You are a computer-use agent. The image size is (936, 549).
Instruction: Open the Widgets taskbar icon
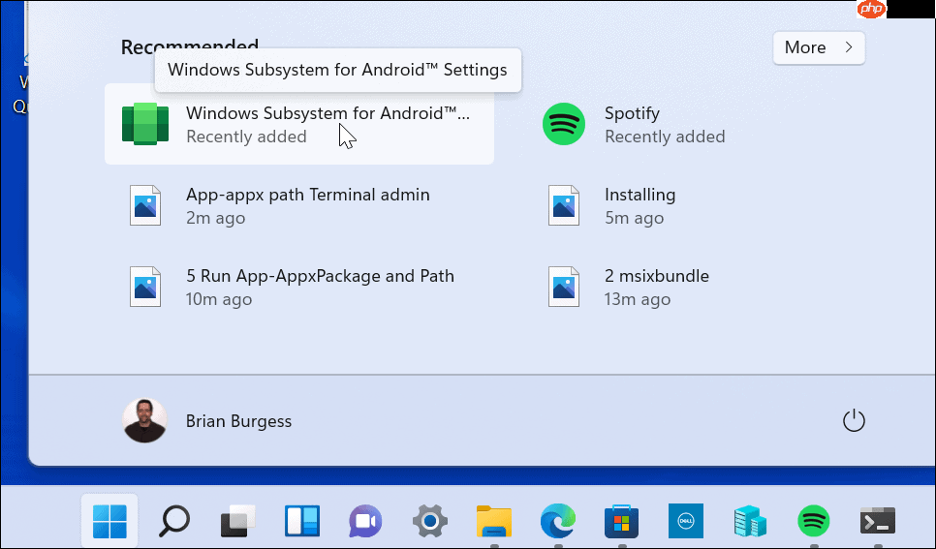pos(302,521)
